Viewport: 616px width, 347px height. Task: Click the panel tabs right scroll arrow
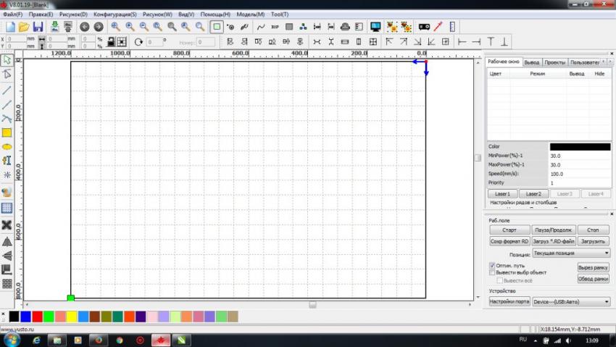click(x=611, y=62)
